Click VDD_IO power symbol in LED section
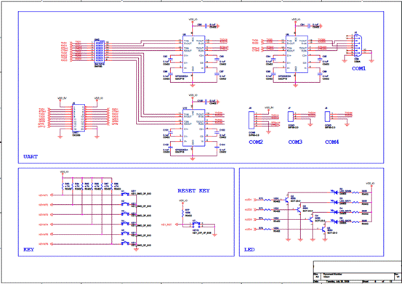Viewport: 402px width, 284px height. (x=371, y=185)
